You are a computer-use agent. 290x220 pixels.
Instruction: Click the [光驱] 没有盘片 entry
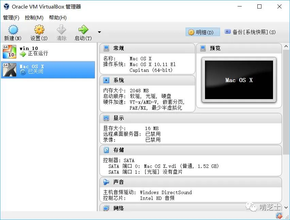click(x=163, y=172)
